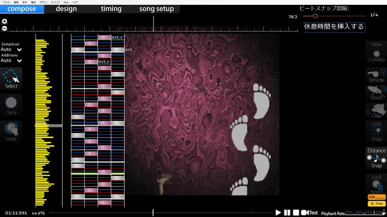
Task: Open the タイミング menu
Action: click(55, 2)
